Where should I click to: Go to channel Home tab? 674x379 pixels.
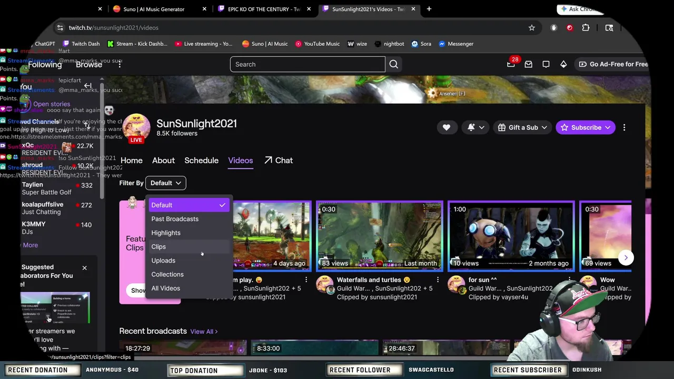132,161
